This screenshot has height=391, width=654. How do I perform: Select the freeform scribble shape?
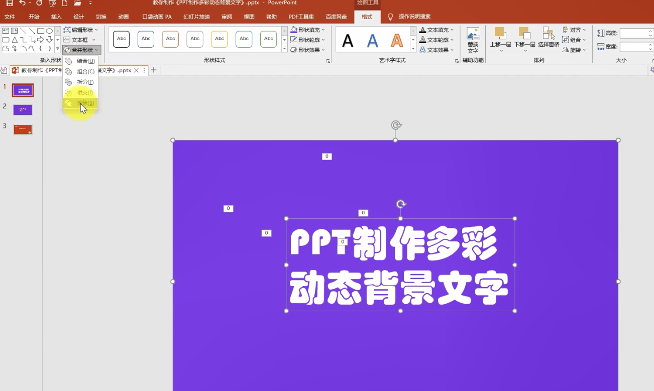tap(15, 49)
